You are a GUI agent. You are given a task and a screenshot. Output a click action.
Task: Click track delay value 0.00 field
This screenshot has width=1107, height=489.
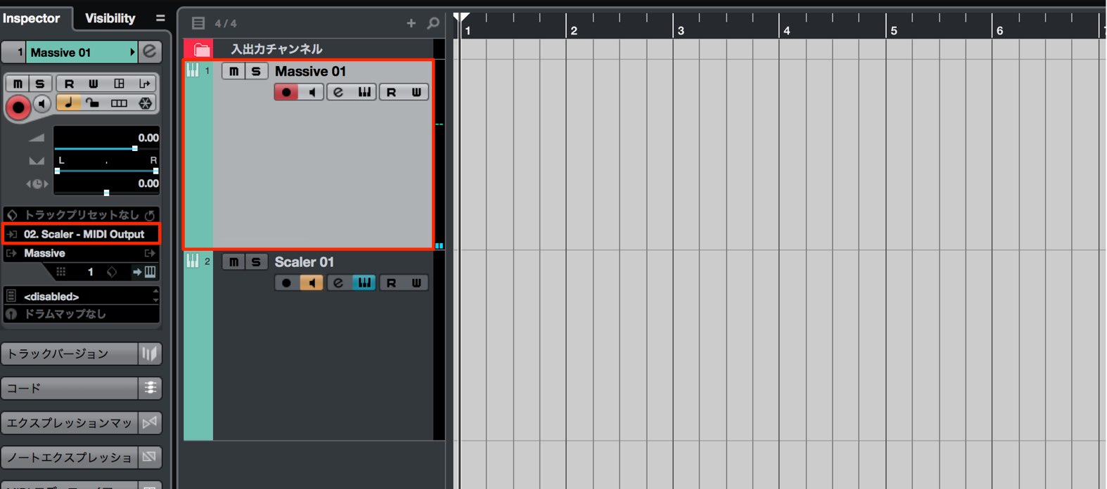click(x=148, y=183)
